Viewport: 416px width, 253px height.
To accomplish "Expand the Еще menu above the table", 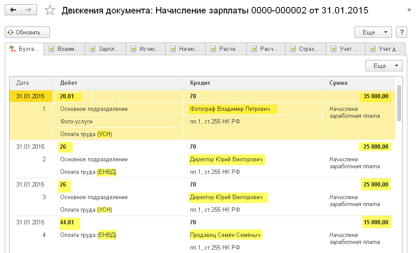I will coord(384,66).
